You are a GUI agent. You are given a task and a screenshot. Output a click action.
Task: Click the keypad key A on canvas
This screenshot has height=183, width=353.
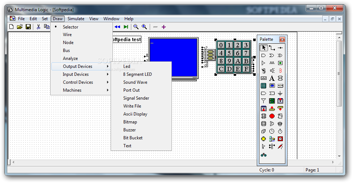click(x=238, y=61)
